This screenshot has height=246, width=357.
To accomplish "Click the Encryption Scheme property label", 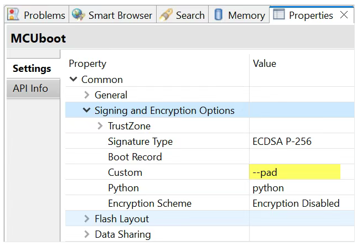I will click(149, 203).
